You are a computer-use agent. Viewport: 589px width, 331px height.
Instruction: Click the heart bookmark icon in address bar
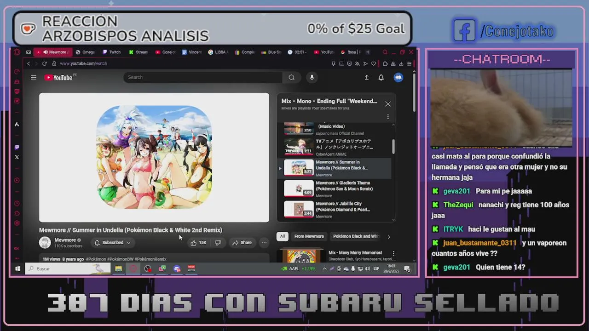tap(374, 63)
